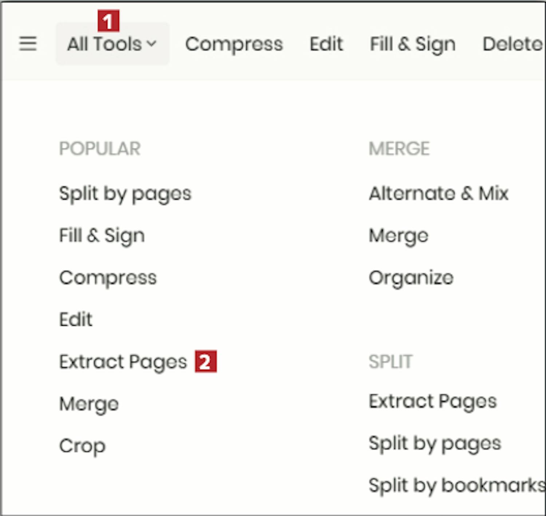546x516 pixels.
Task: Choose Split by pages under Split
Action: pyautogui.click(x=435, y=444)
